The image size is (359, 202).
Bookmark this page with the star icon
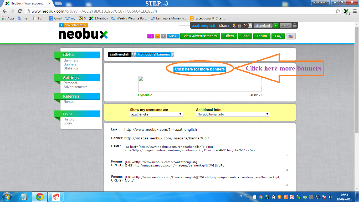tap(338, 11)
